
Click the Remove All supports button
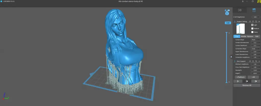247,85
